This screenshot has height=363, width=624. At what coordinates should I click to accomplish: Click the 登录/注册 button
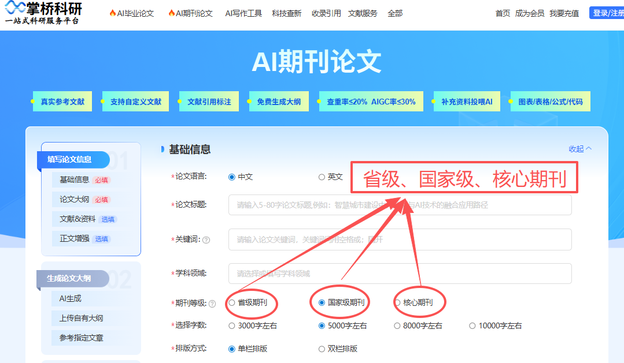(x=607, y=13)
